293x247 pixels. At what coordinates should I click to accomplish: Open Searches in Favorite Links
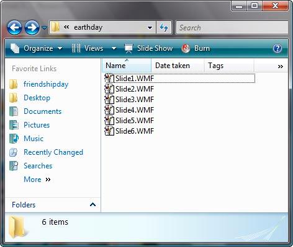click(38, 166)
